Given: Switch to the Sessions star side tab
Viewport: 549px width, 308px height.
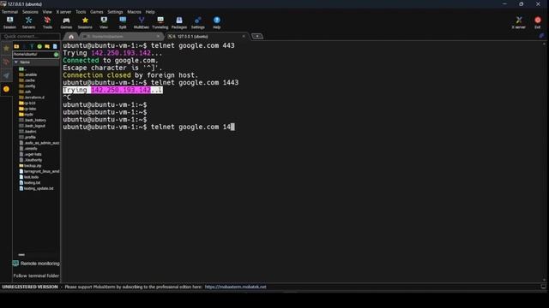Looking at the screenshot, I should tap(6, 49).
